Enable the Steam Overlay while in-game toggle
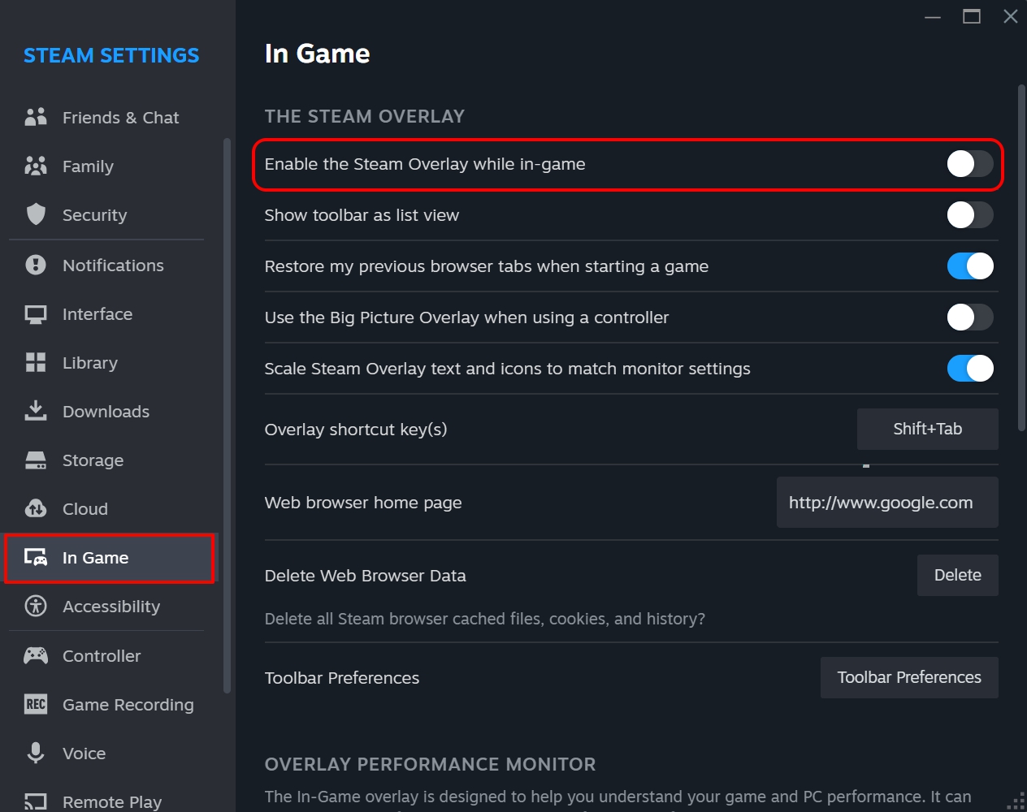 [969, 164]
